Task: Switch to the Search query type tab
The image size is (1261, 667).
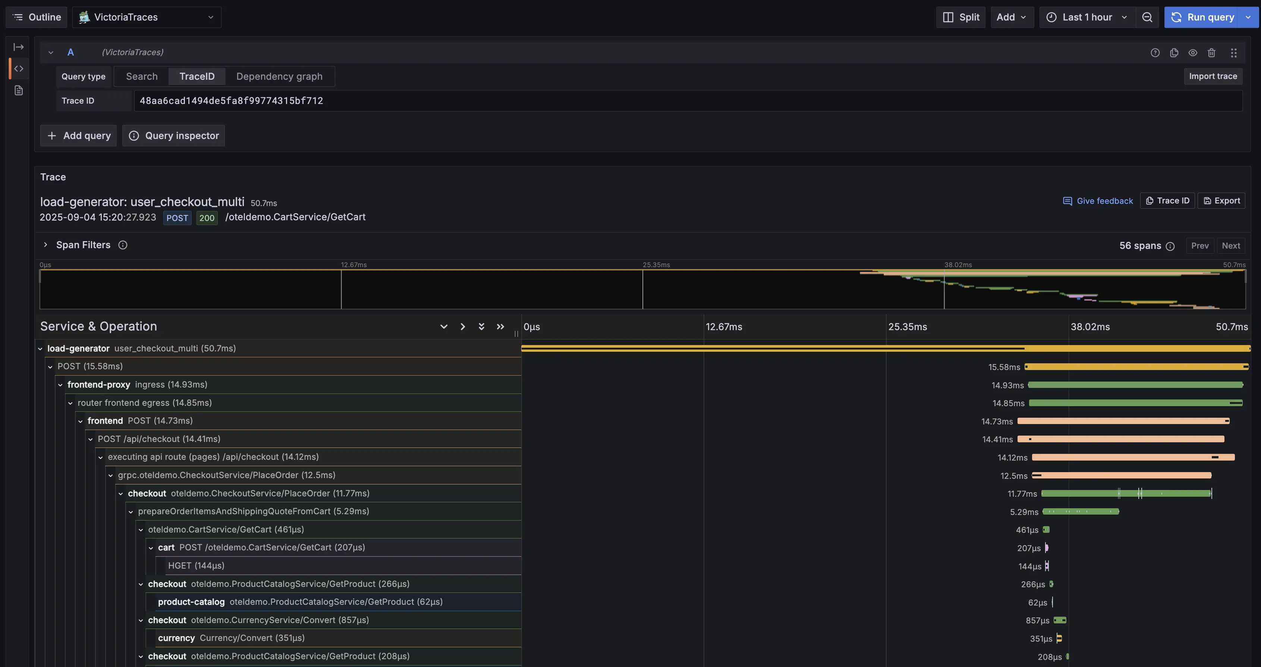Action: [141, 76]
